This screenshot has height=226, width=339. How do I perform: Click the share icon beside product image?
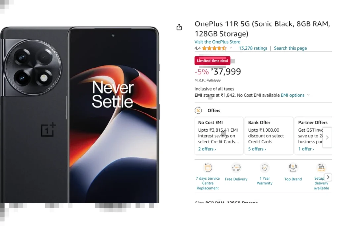179,27
